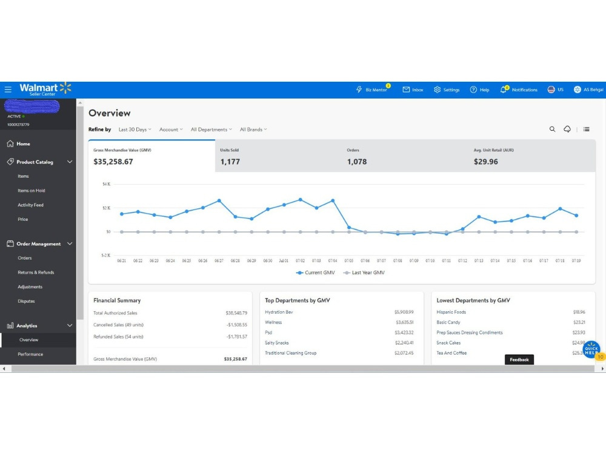Click Refunded Sales (54 units) row
This screenshot has width=606, height=454.
click(170, 337)
